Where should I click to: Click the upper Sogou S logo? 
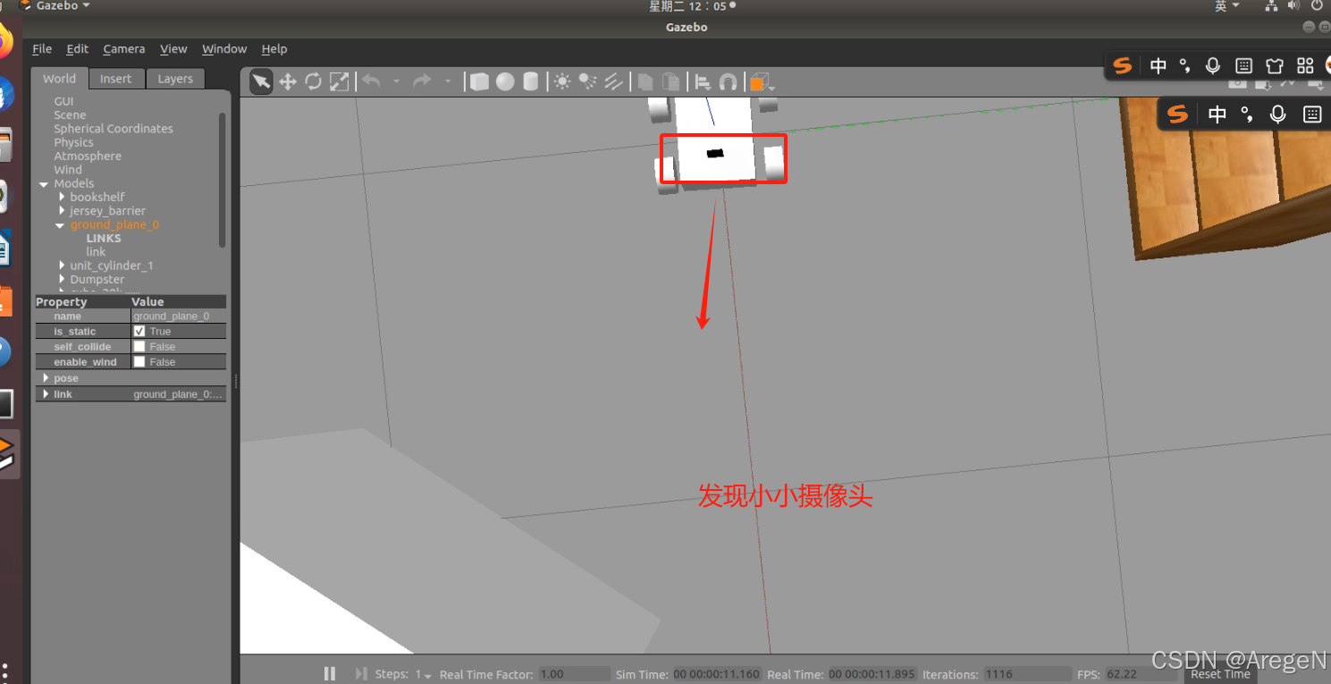coord(1123,65)
